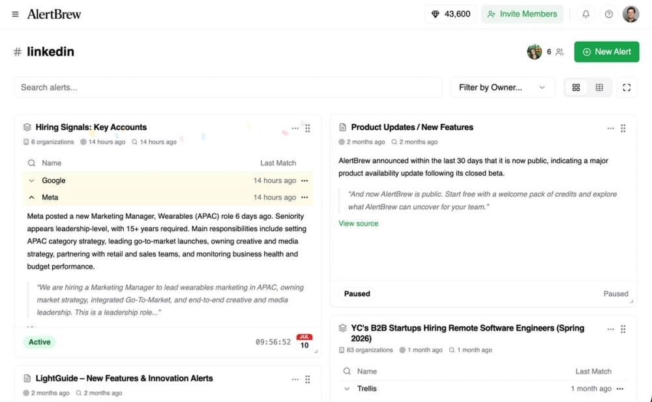Open more options for the Google row
652x402 pixels.
point(304,180)
